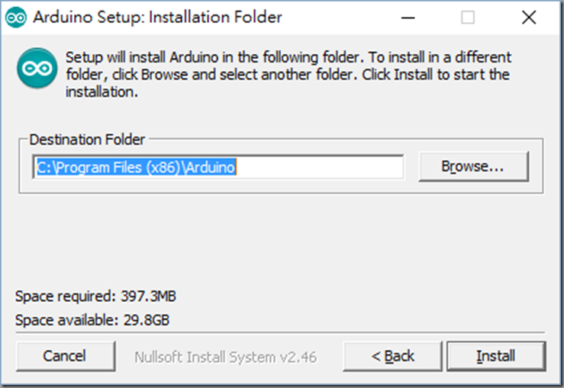The height and width of the screenshot is (388, 564).
Task: Cancel the Arduino setup
Action: [66, 356]
